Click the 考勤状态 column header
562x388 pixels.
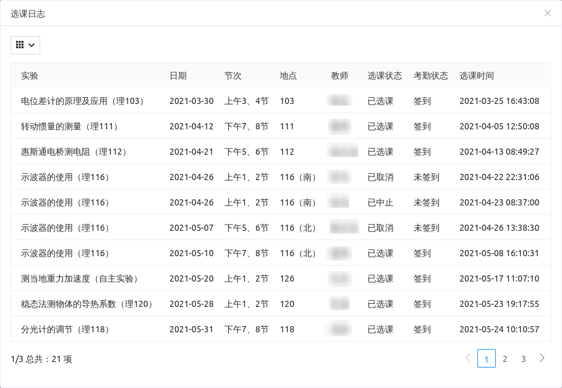click(430, 75)
